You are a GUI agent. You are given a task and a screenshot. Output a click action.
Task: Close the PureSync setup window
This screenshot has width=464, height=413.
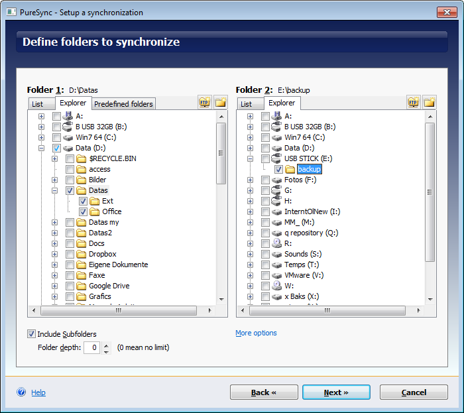pos(447,12)
